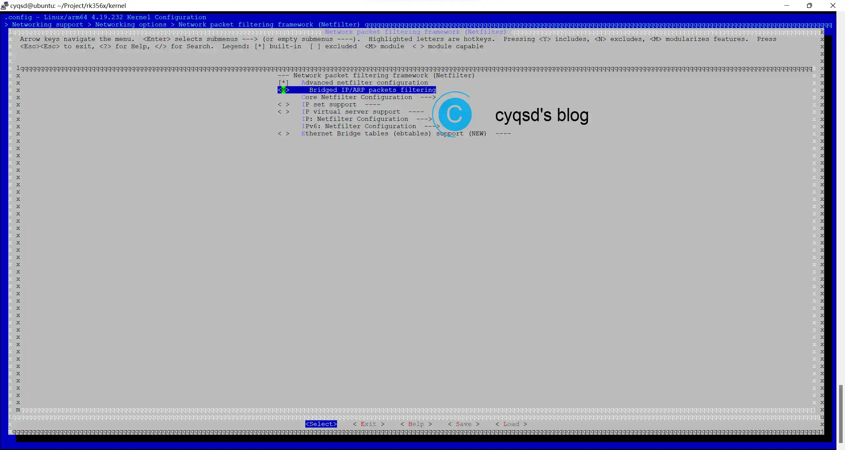Close the terminal window
The width and height of the screenshot is (845, 450).
833,6
